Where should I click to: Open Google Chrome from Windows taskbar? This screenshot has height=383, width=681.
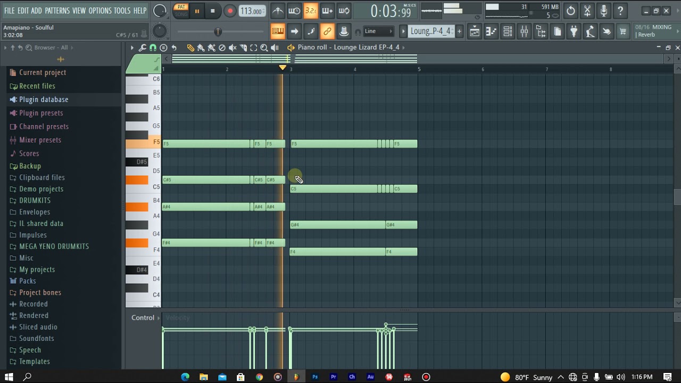point(259,377)
